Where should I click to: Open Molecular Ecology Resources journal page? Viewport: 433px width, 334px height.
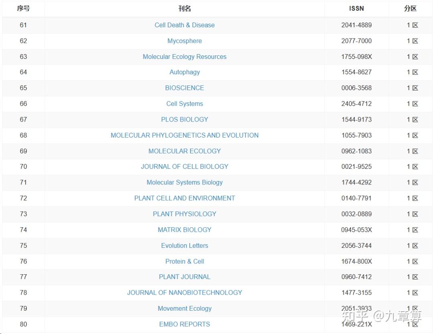click(x=184, y=57)
